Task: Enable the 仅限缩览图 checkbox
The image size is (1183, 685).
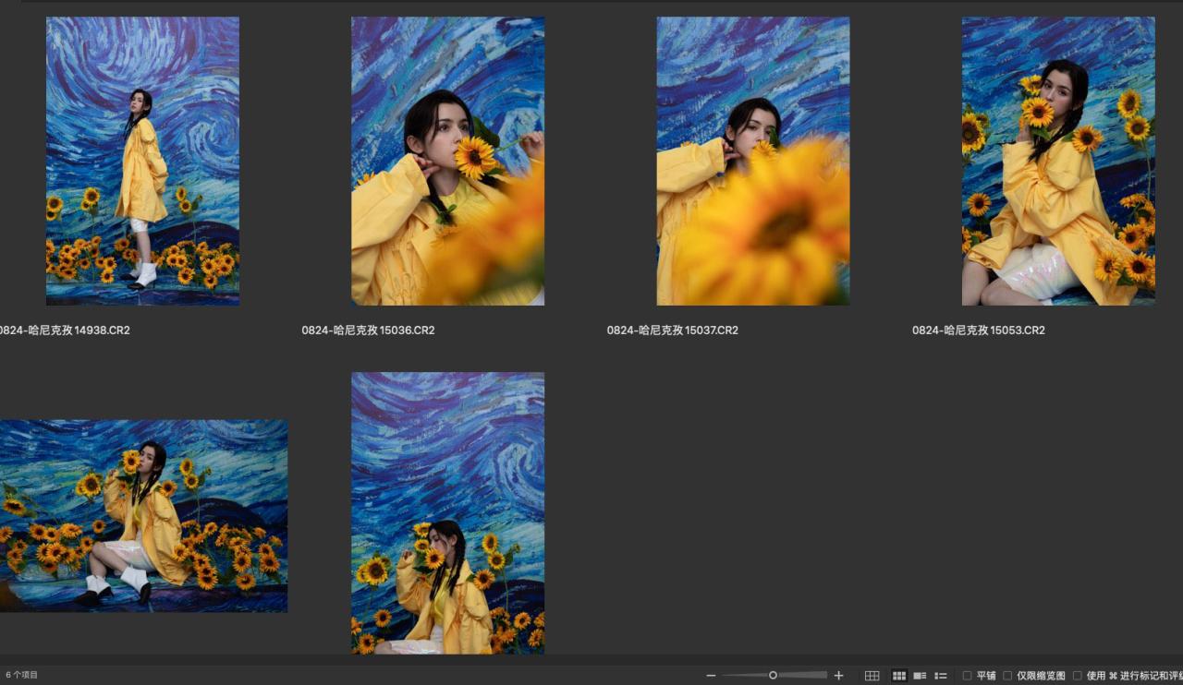Action: [1007, 676]
